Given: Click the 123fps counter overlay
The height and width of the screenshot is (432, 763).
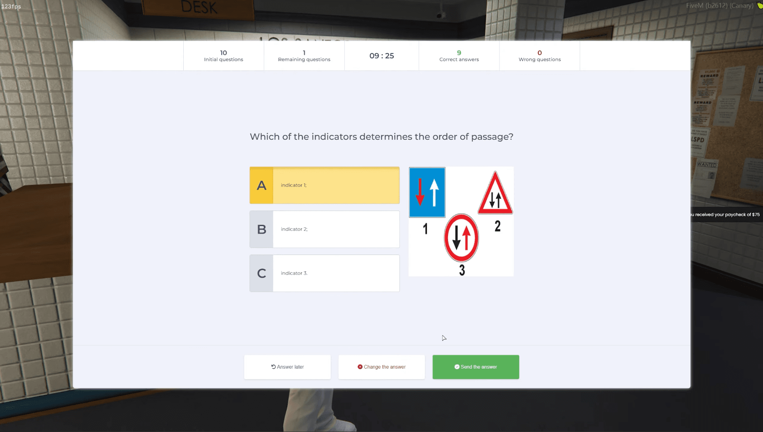Looking at the screenshot, I should [11, 6].
